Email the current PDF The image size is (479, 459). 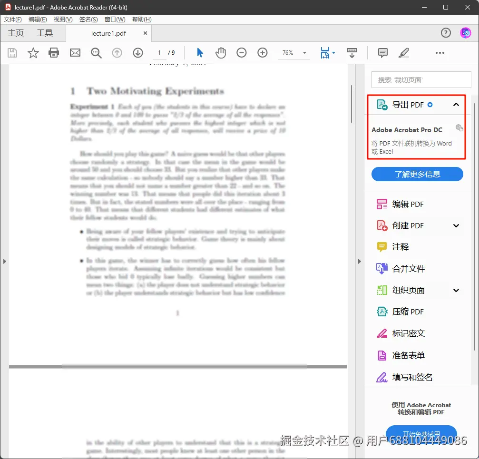pyautogui.click(x=75, y=53)
